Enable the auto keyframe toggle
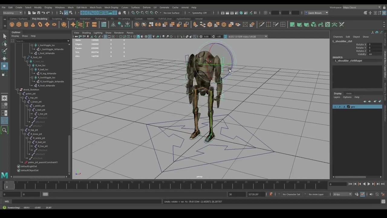The image size is (387, 218). click(x=271, y=194)
